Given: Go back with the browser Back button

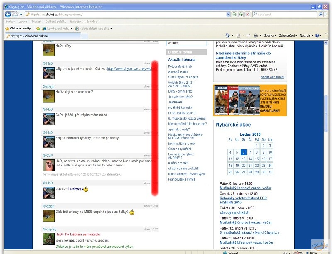Looking at the screenshot, I should (8, 15).
